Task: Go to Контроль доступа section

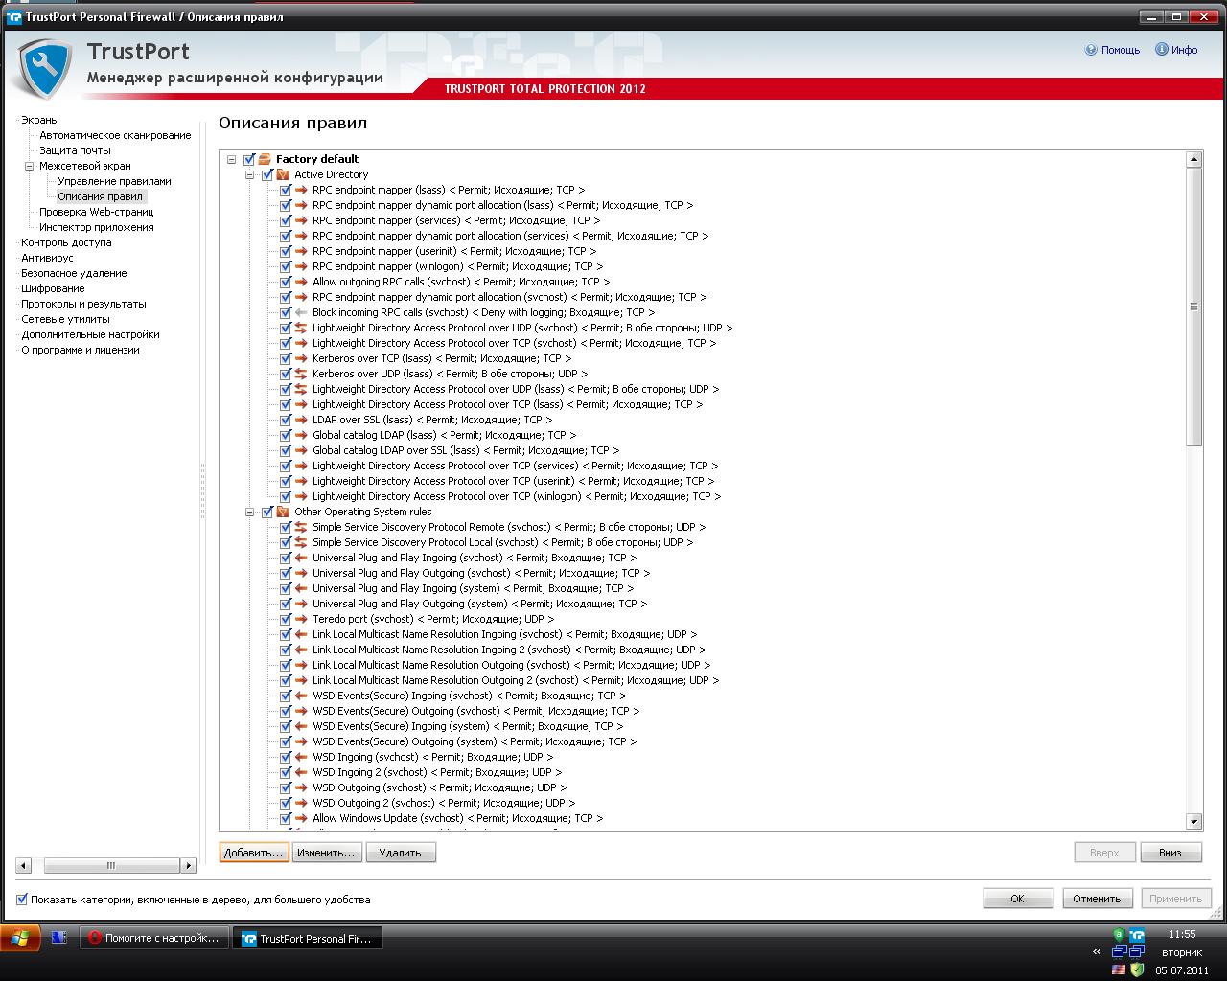Action: point(66,242)
